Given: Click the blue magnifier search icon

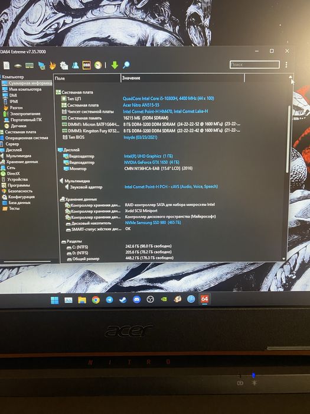Looking at the screenshot, I should point(126,64).
